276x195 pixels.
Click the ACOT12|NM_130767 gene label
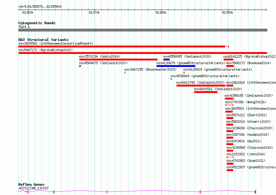[33, 188]
